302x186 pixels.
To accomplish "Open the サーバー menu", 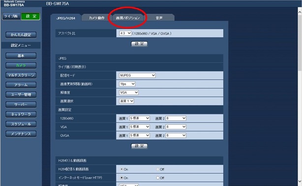I will [21, 104].
